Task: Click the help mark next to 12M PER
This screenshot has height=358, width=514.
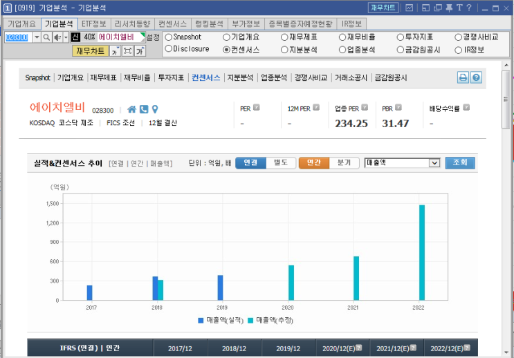Action: pyautogui.click(x=316, y=107)
